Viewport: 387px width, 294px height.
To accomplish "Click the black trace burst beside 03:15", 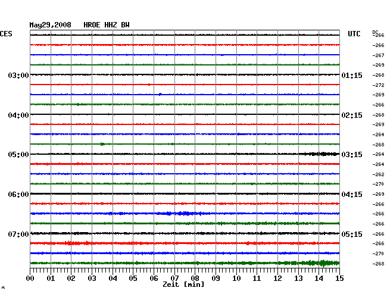I will [320, 154].
